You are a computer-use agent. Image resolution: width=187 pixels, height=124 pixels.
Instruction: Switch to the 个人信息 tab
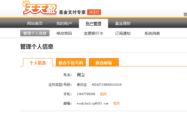tap(38, 63)
